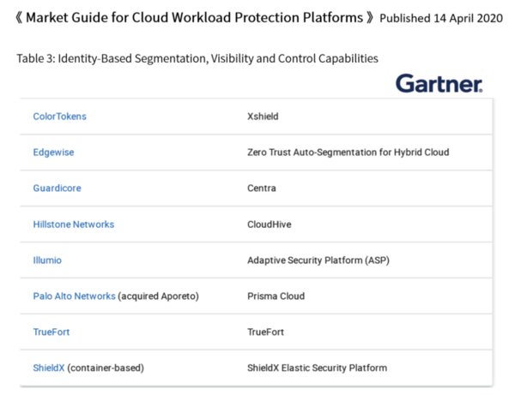Click the (container-based) note
Viewport: 515px width, 395px height.
tap(106, 368)
